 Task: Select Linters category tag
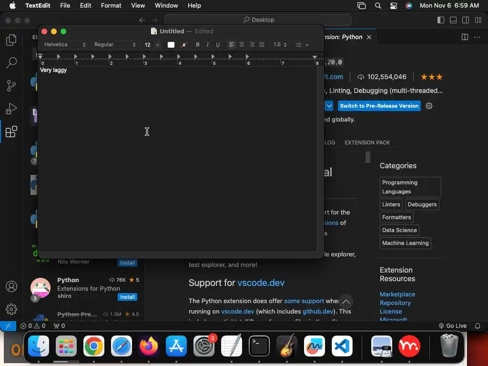click(x=391, y=204)
